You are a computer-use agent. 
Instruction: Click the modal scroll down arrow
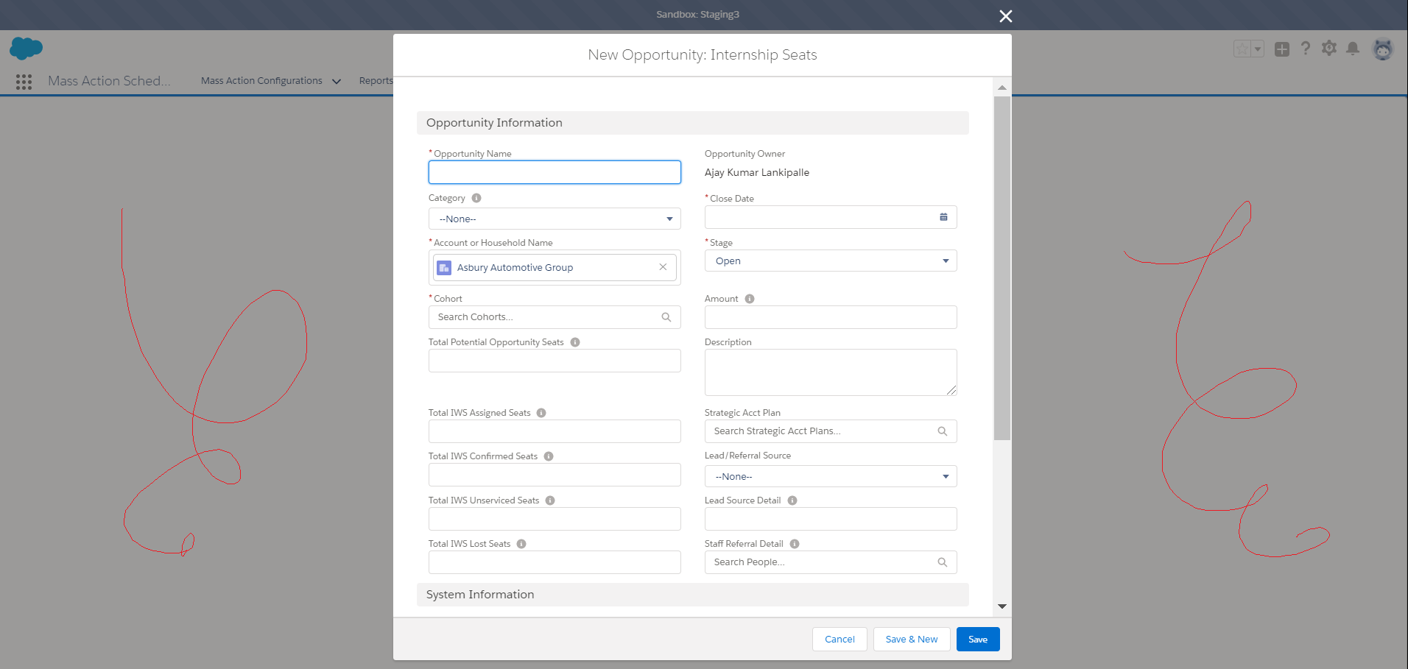[1002, 606]
